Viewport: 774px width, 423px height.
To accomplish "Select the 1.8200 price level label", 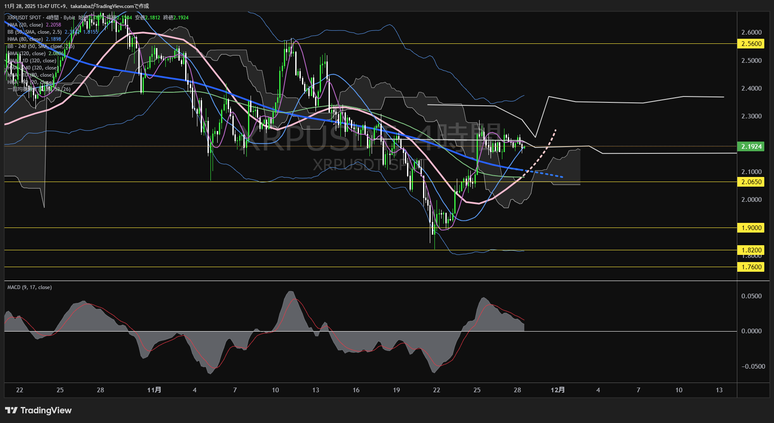I will pos(751,250).
